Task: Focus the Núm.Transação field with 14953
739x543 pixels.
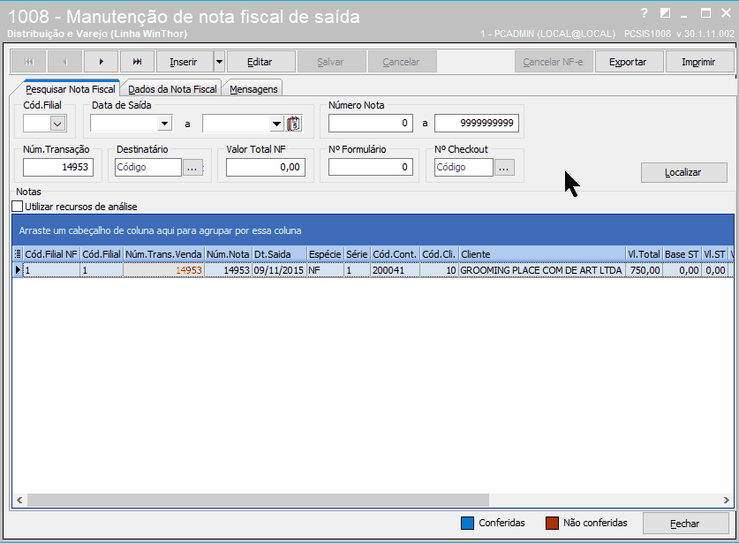Action: (58, 168)
